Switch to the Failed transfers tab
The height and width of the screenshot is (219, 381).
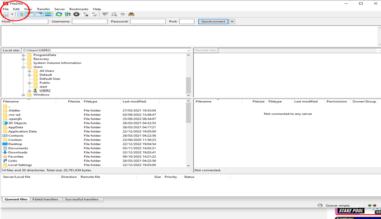coord(45,200)
